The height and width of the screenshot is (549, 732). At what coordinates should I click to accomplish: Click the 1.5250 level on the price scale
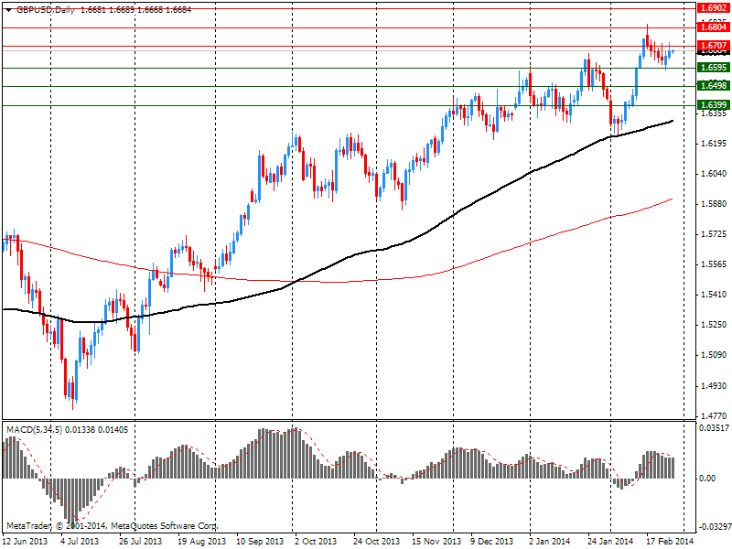click(x=712, y=325)
